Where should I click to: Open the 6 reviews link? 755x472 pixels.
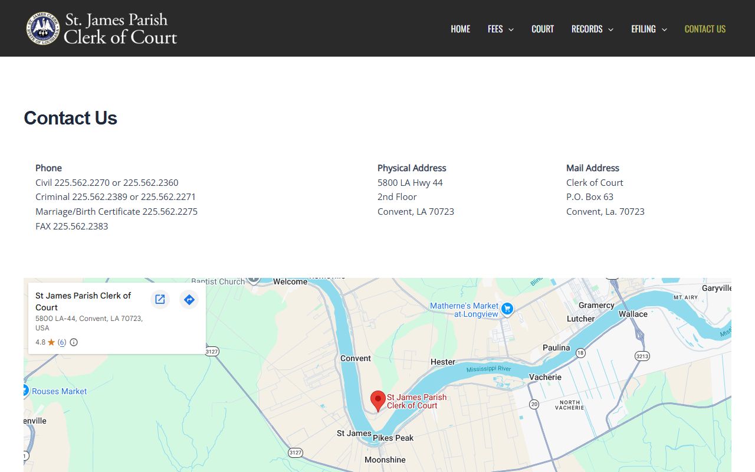click(61, 342)
